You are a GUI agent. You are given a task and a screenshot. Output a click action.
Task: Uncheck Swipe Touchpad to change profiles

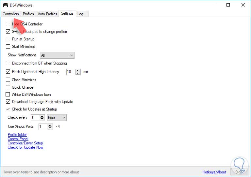tap(8, 31)
